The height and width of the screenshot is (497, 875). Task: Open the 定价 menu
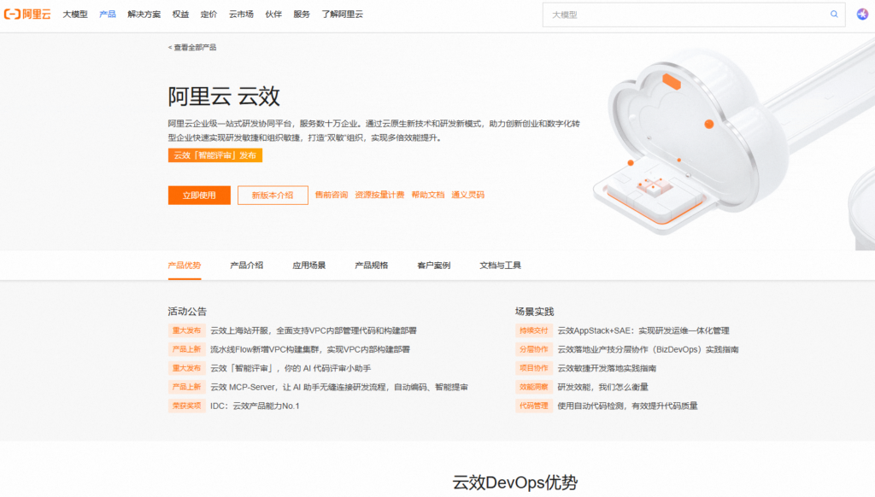pyautogui.click(x=208, y=15)
